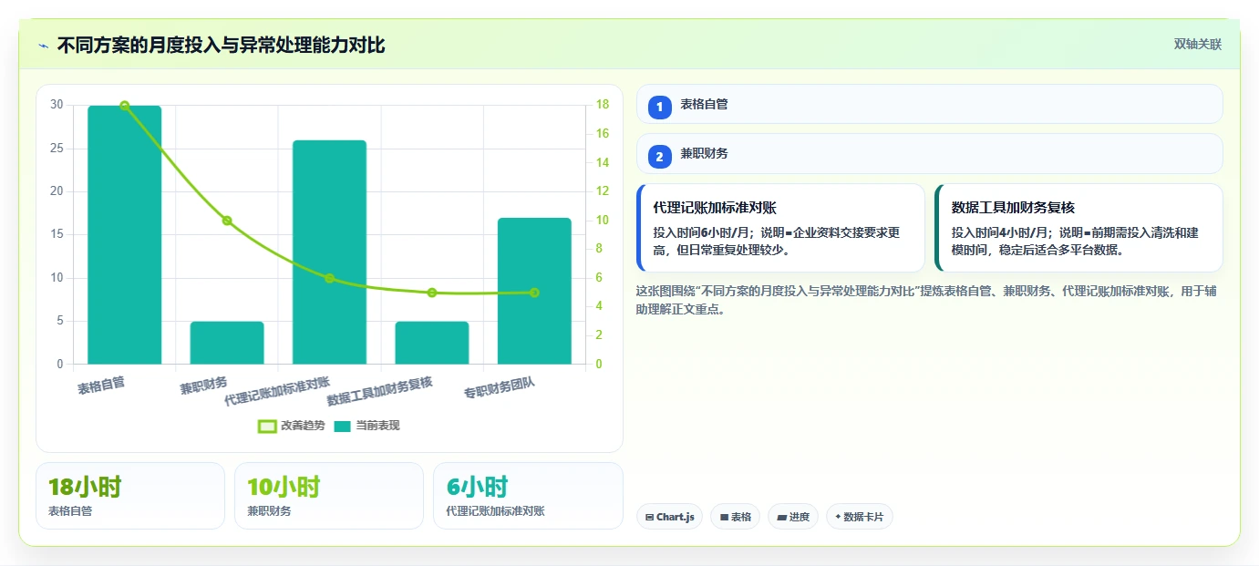Click the 表格自管 bar in chart

(125, 235)
